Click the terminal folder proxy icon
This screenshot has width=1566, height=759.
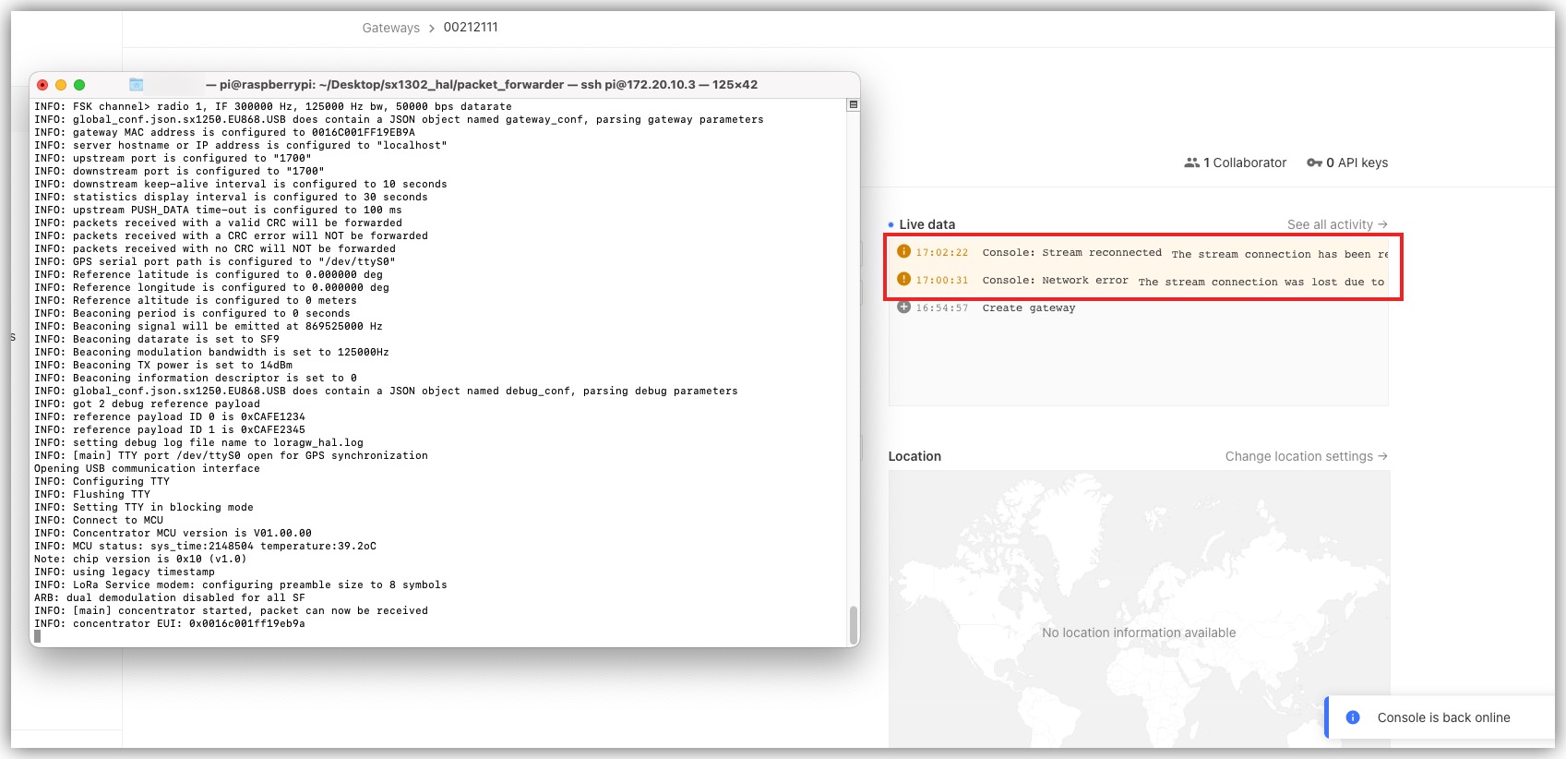click(137, 84)
